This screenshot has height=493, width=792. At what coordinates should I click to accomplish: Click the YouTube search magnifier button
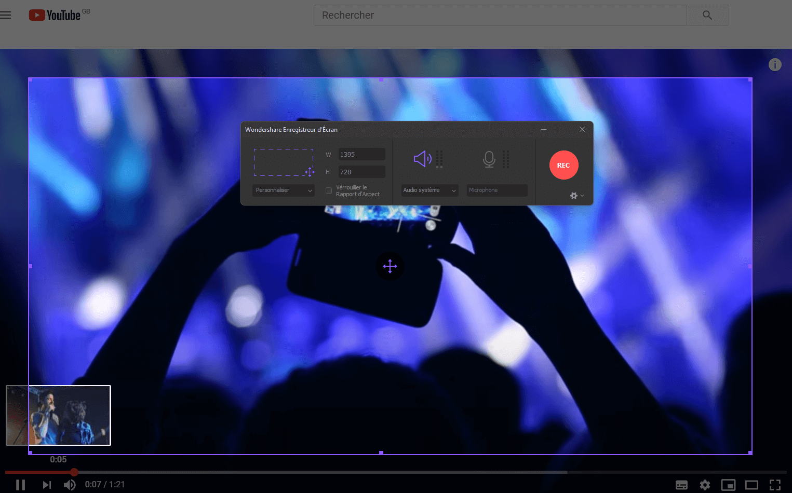click(x=707, y=15)
